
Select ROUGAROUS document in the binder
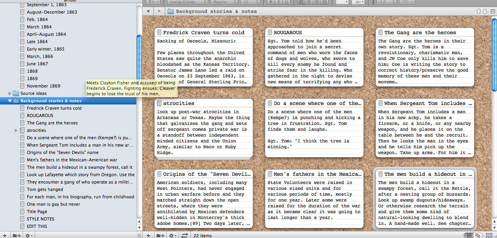[x=40, y=115]
